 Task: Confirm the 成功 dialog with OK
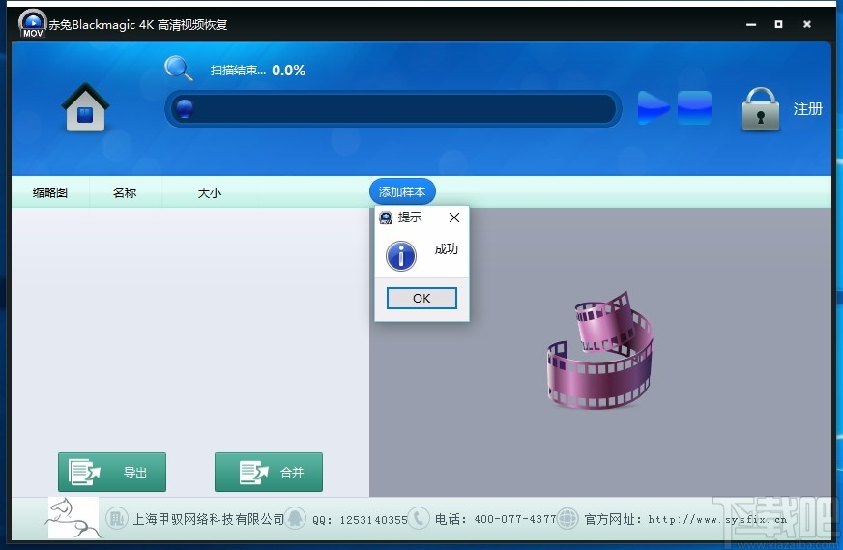421,298
